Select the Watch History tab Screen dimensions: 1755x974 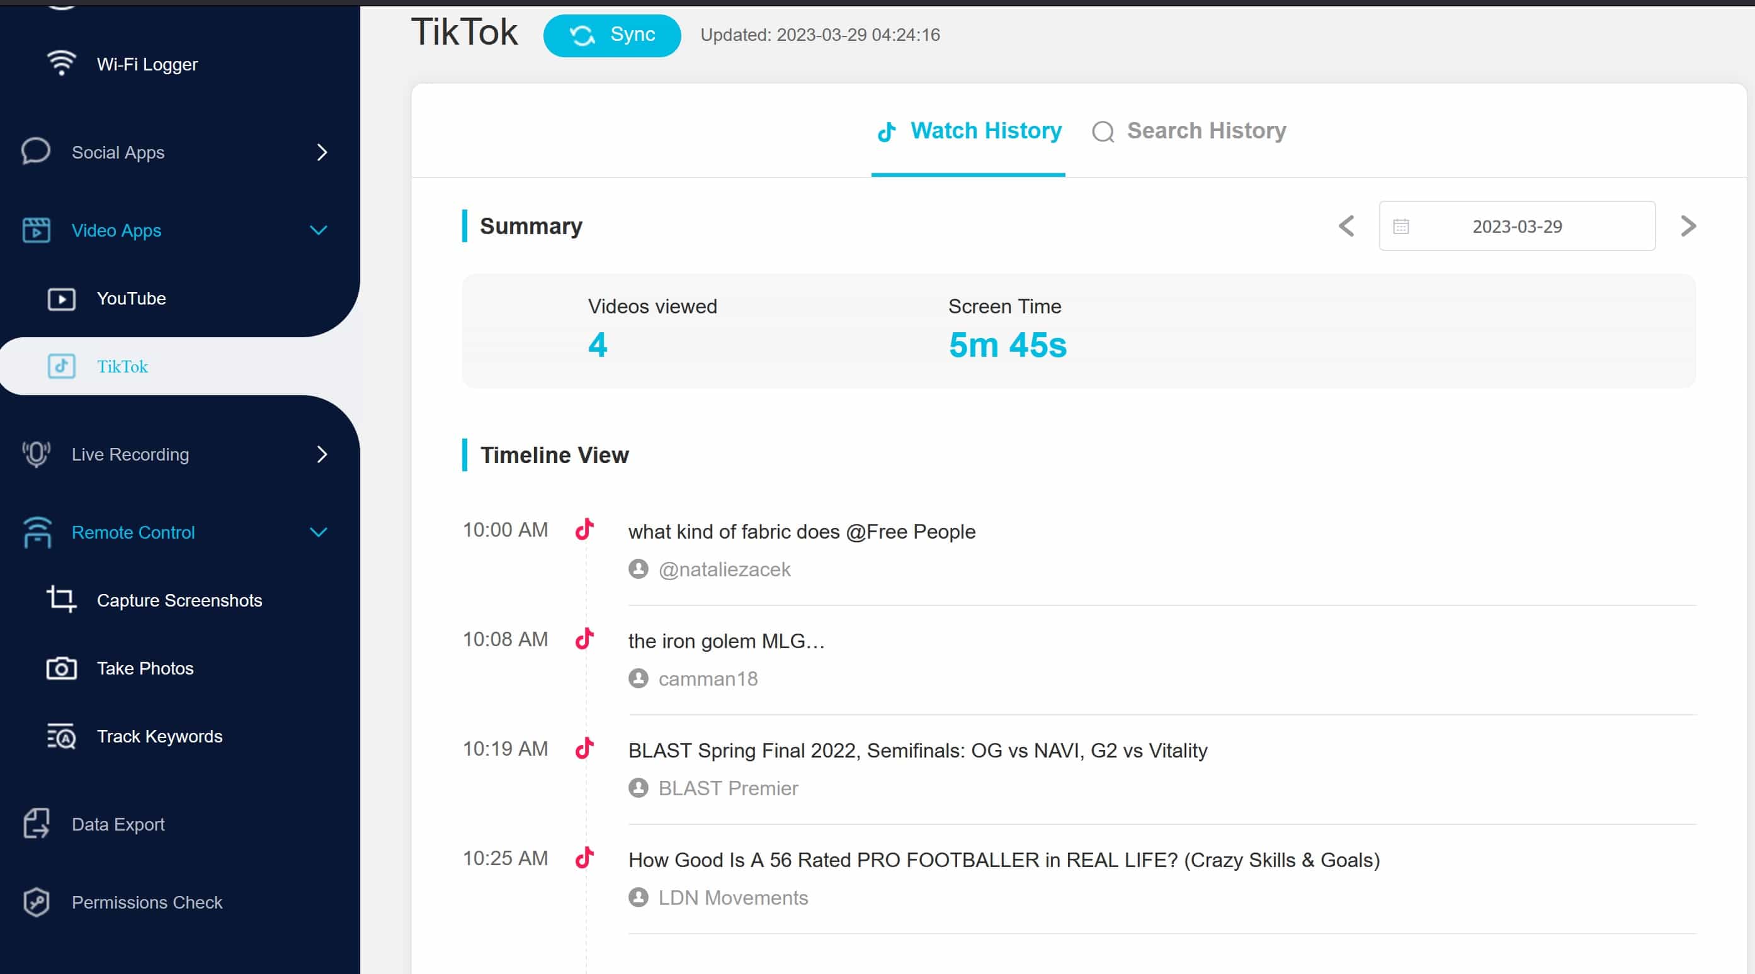tap(968, 131)
